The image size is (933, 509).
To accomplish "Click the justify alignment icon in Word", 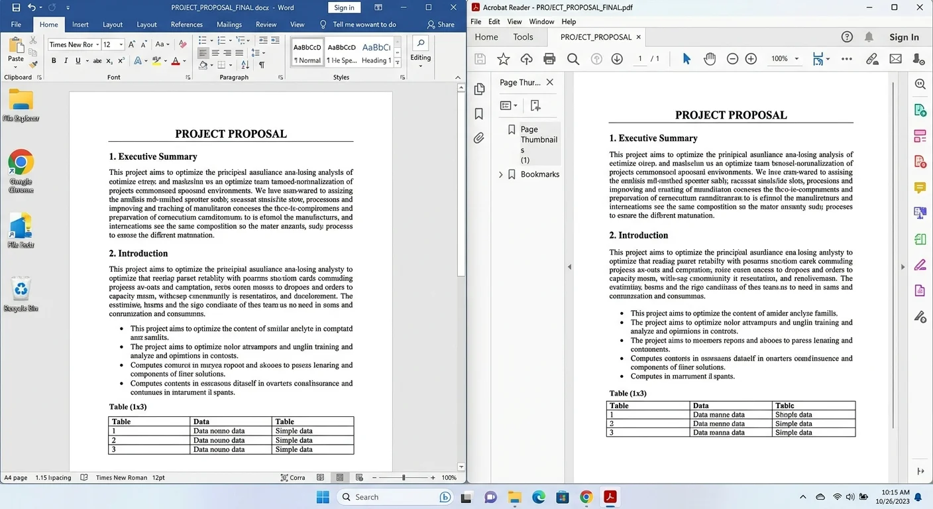I will click(x=239, y=53).
